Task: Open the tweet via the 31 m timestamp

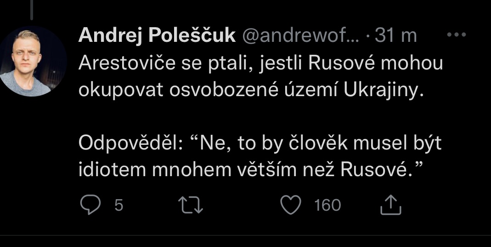Action: 396,36
